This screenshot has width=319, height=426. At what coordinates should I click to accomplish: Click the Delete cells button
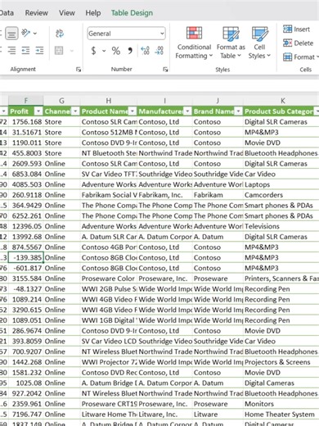(298, 43)
